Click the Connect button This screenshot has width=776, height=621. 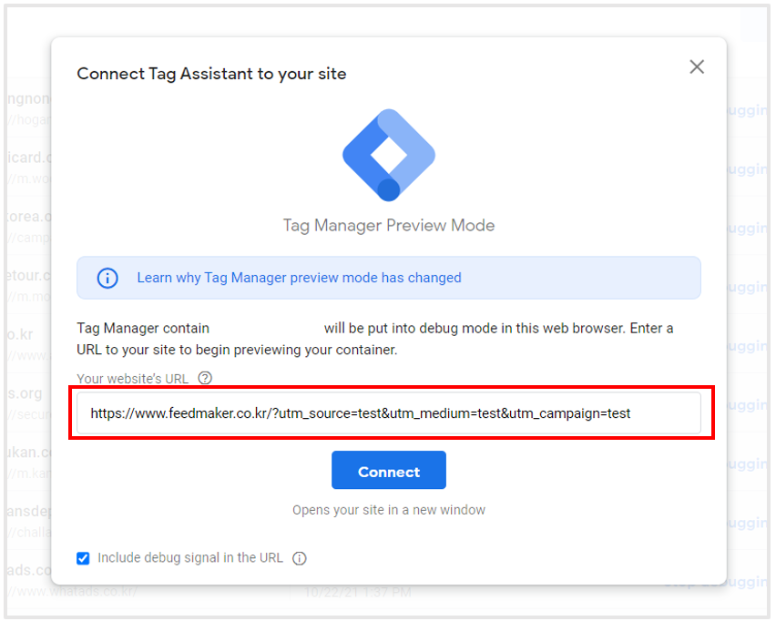click(x=389, y=470)
